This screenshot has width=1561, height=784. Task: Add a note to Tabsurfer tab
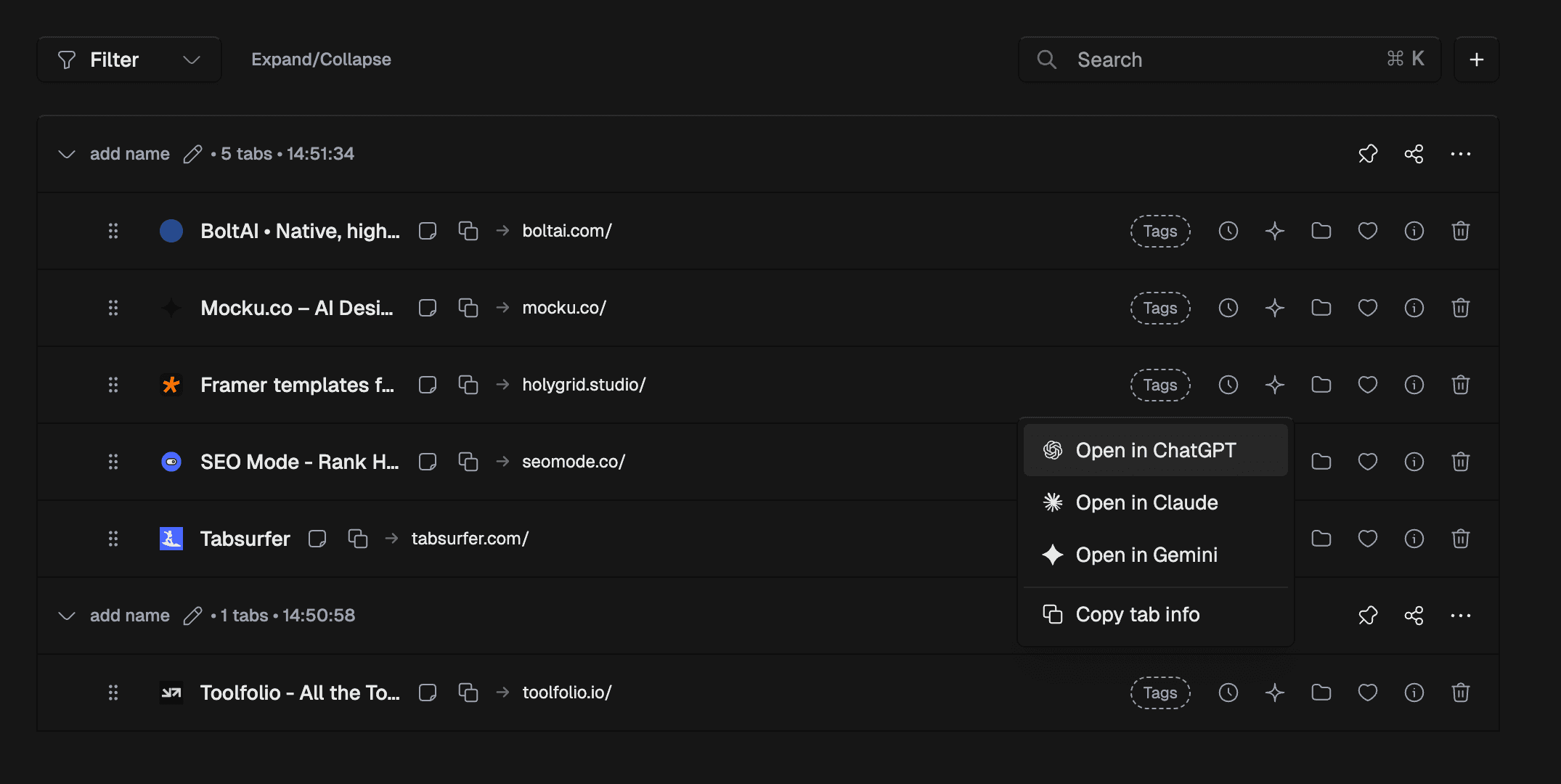tap(317, 539)
